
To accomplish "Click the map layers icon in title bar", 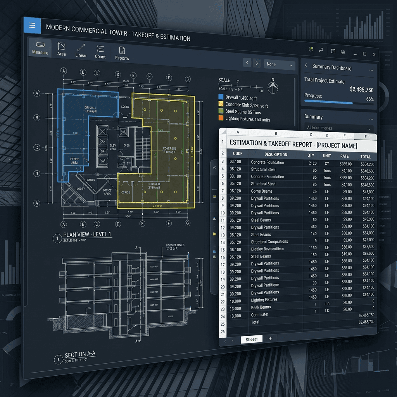I will pos(311,49).
